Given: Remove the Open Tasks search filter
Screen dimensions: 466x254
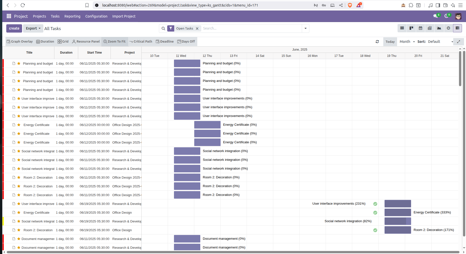Looking at the screenshot, I should pyautogui.click(x=197, y=29).
